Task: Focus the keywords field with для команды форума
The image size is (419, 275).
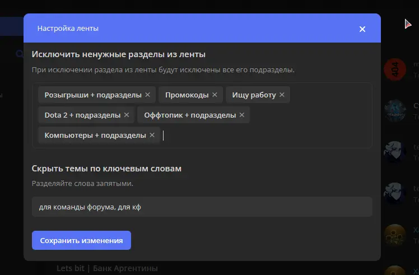Action: (x=202, y=207)
